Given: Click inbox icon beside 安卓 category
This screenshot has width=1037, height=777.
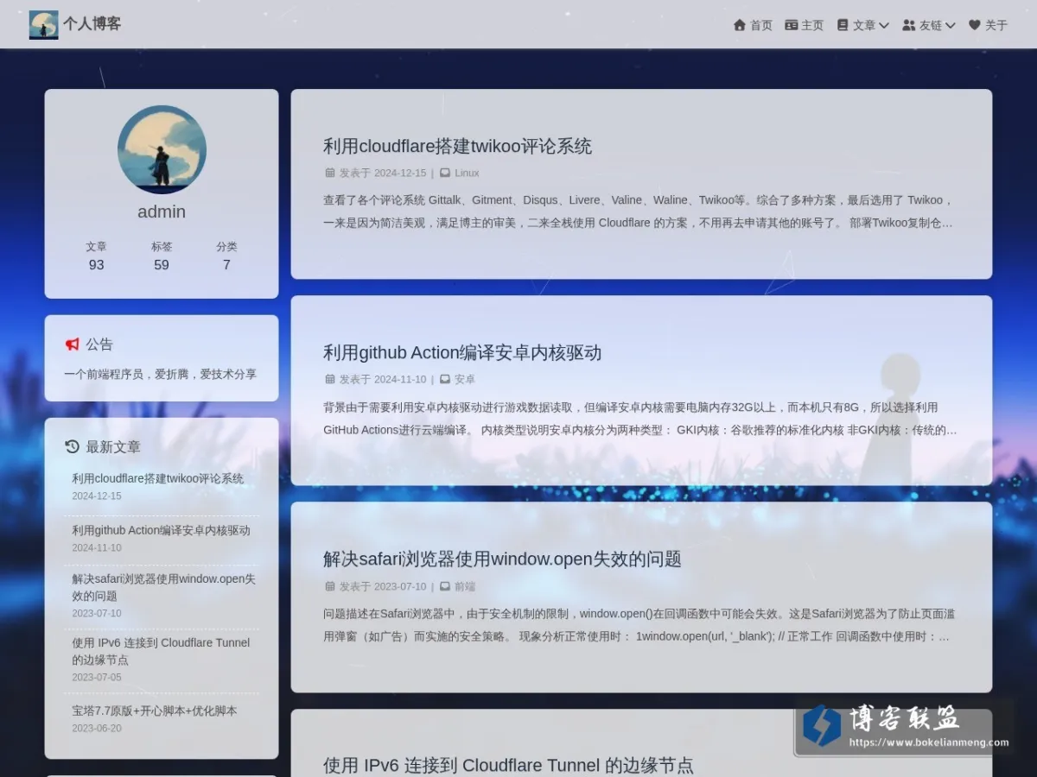Looking at the screenshot, I should coord(445,379).
